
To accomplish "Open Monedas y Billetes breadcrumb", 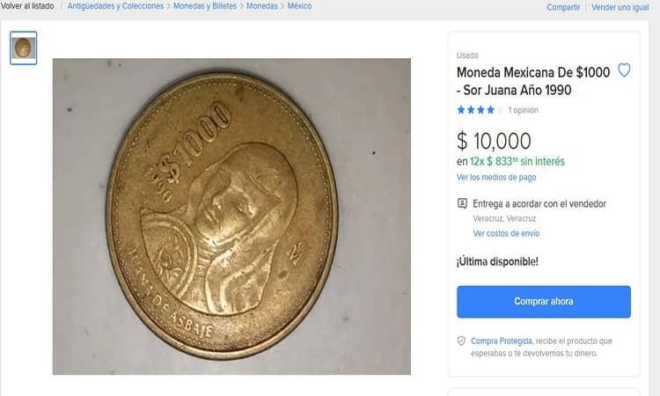I will (x=205, y=6).
